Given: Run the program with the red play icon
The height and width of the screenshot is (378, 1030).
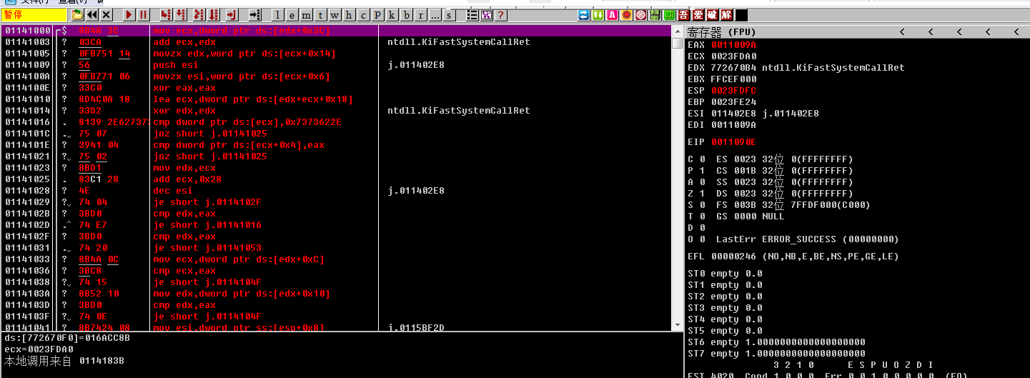Looking at the screenshot, I should click(x=129, y=15).
